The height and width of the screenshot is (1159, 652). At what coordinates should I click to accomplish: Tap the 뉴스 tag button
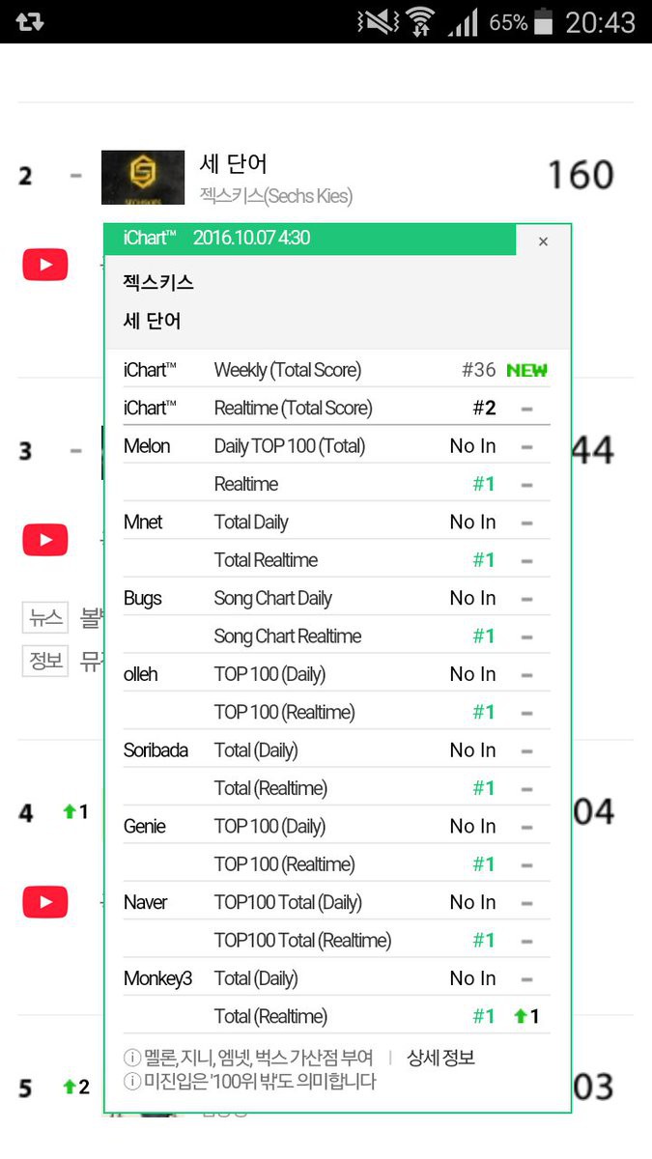(45, 617)
